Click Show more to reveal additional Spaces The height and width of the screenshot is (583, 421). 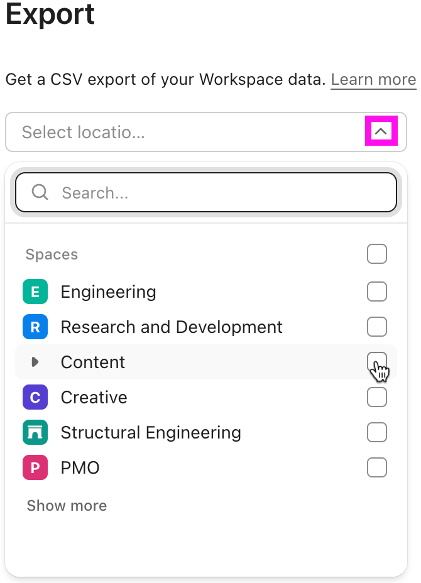[x=67, y=506]
